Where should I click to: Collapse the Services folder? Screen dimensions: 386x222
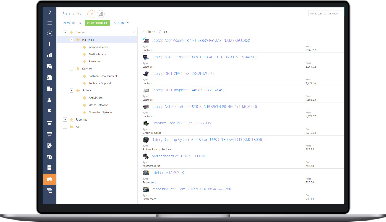pyautogui.click(x=72, y=69)
